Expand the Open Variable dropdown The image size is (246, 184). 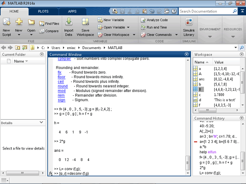[128, 27]
